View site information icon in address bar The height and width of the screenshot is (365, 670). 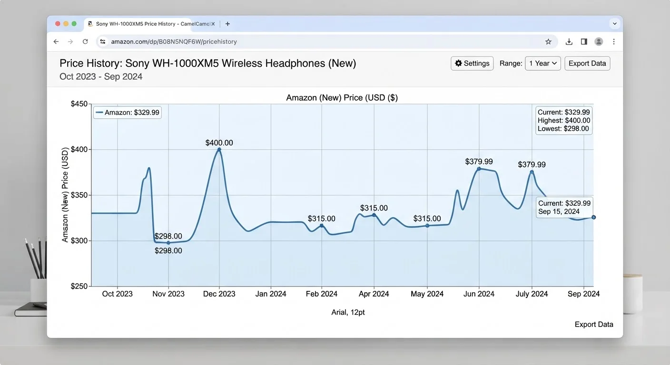(x=103, y=42)
